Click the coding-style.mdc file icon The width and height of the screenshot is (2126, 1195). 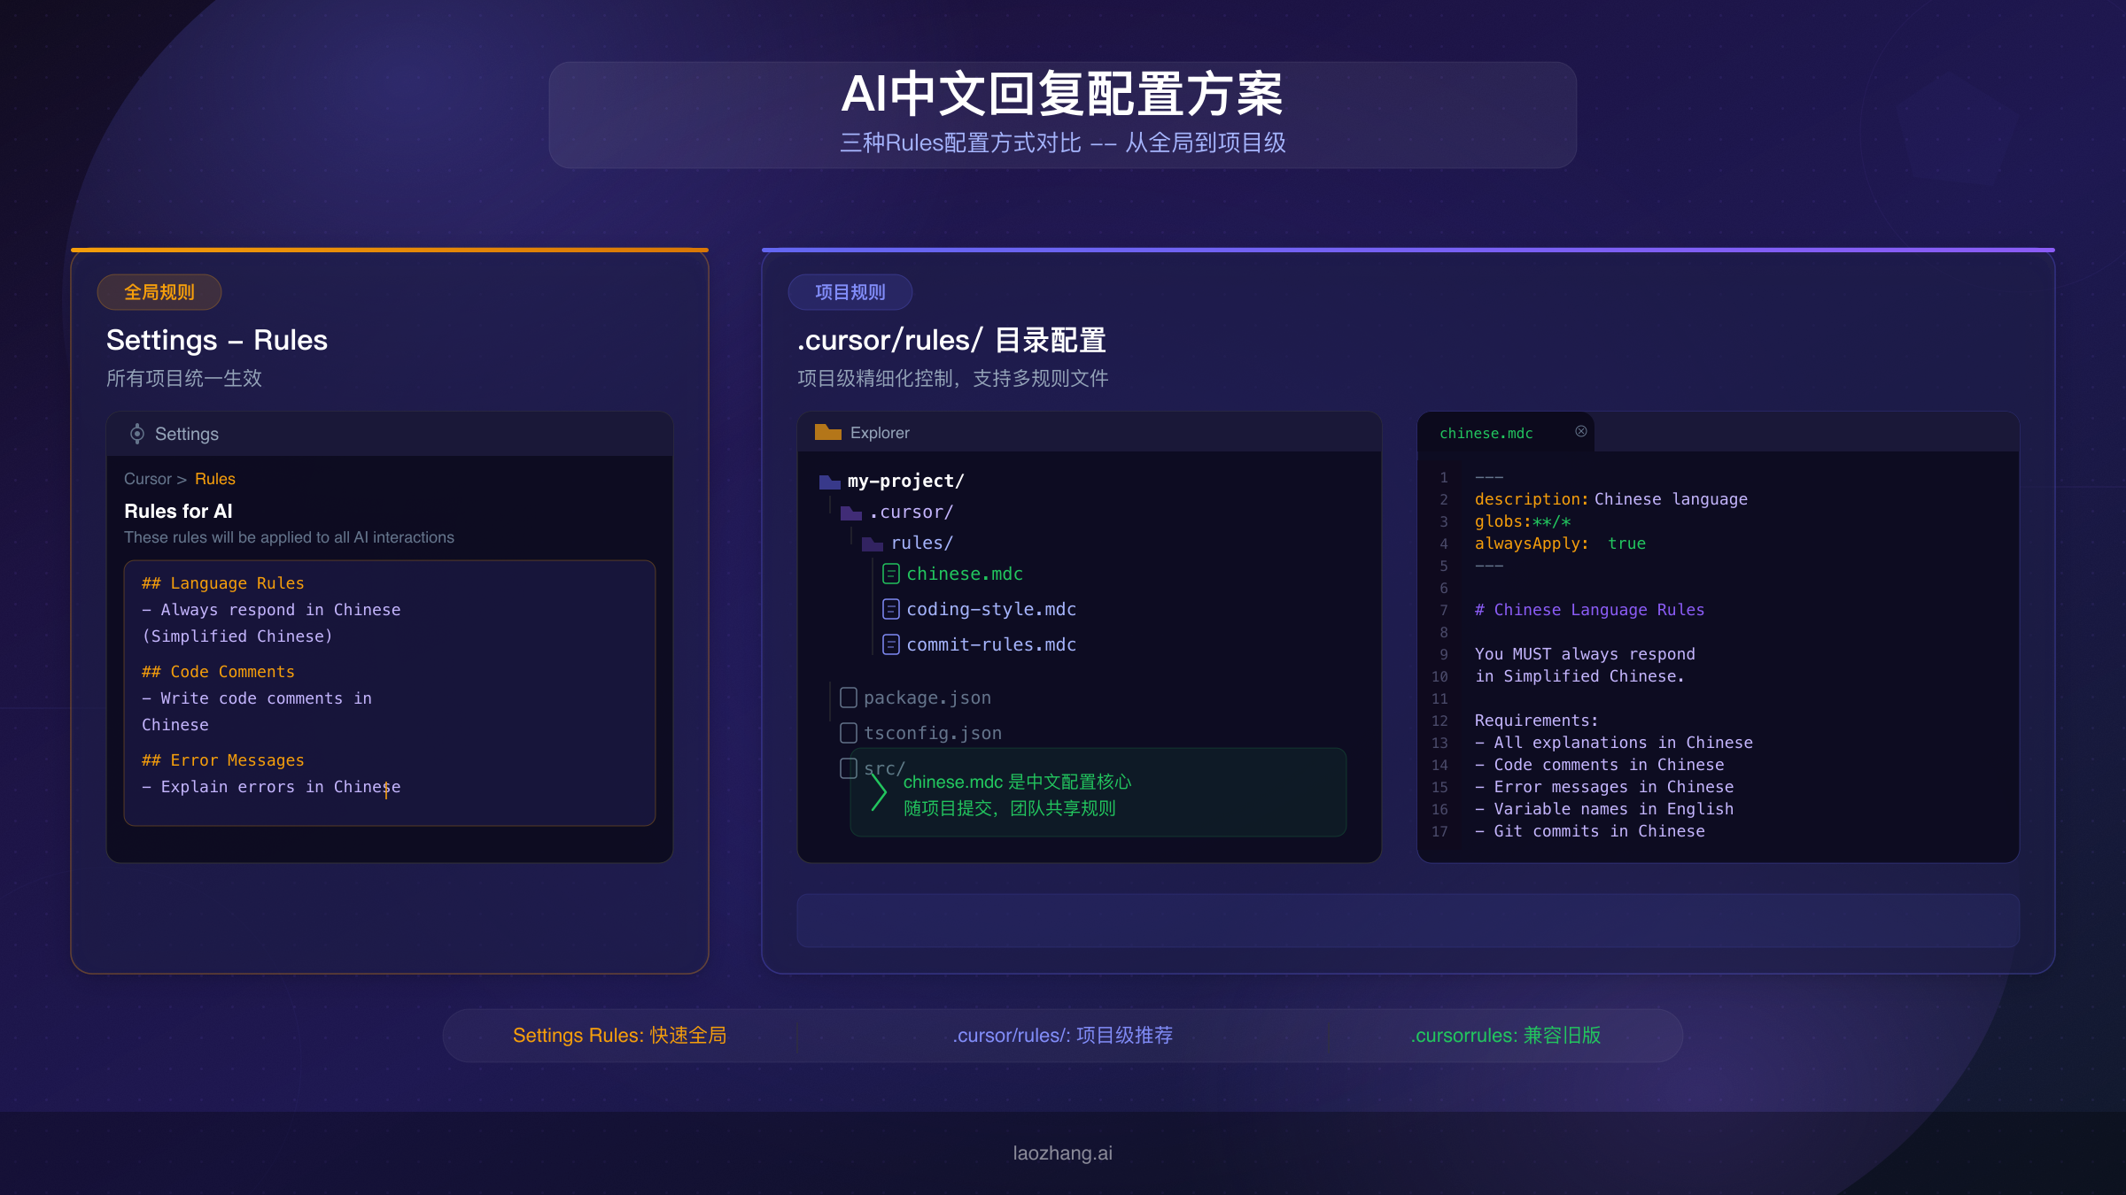tap(891, 609)
